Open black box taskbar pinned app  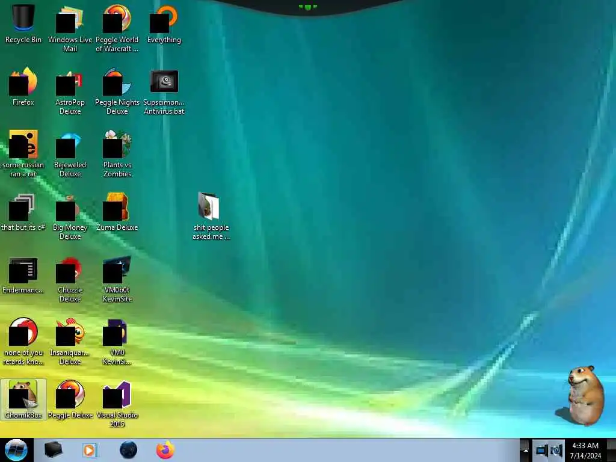tap(53, 450)
